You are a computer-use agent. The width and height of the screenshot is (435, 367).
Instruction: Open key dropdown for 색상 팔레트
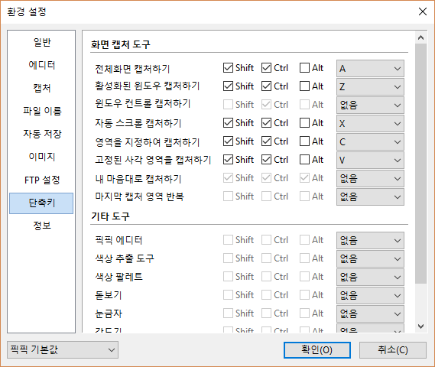click(x=370, y=277)
